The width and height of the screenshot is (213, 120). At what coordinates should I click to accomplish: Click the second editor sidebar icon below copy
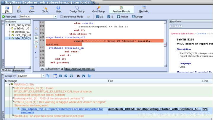pos(36,33)
